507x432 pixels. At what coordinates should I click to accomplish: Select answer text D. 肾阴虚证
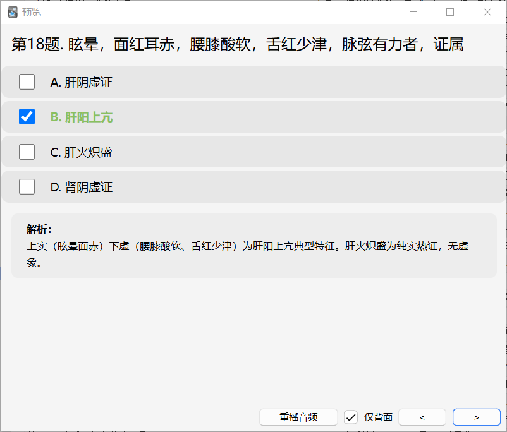click(x=82, y=187)
